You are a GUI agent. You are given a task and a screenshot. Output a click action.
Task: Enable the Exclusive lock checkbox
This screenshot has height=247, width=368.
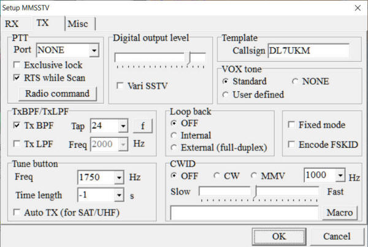point(18,65)
